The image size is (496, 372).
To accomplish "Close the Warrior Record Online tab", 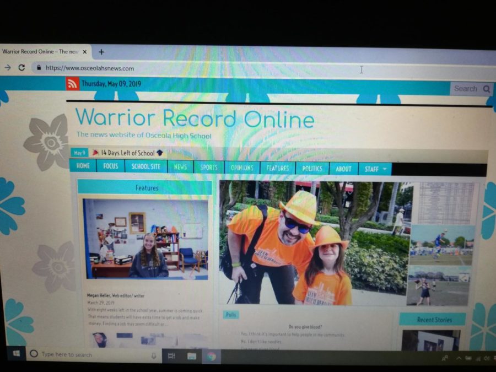I will pos(84,52).
